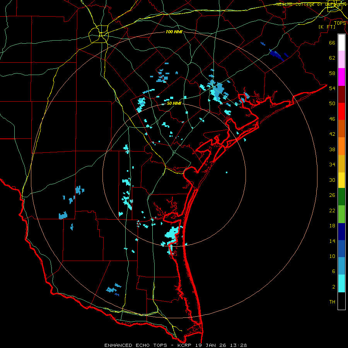348x348 pixels.
Task: Click legend value '38'
Action: (332, 149)
